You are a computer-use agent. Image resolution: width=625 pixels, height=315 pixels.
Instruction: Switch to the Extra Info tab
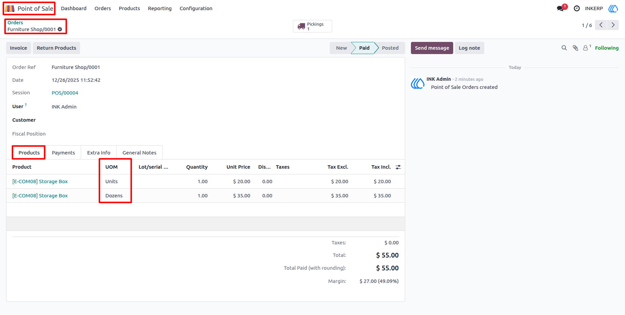point(99,153)
